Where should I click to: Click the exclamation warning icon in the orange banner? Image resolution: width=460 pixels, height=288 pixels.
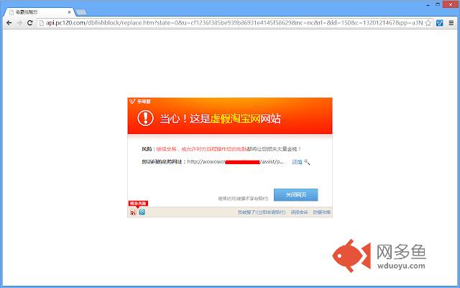click(145, 118)
